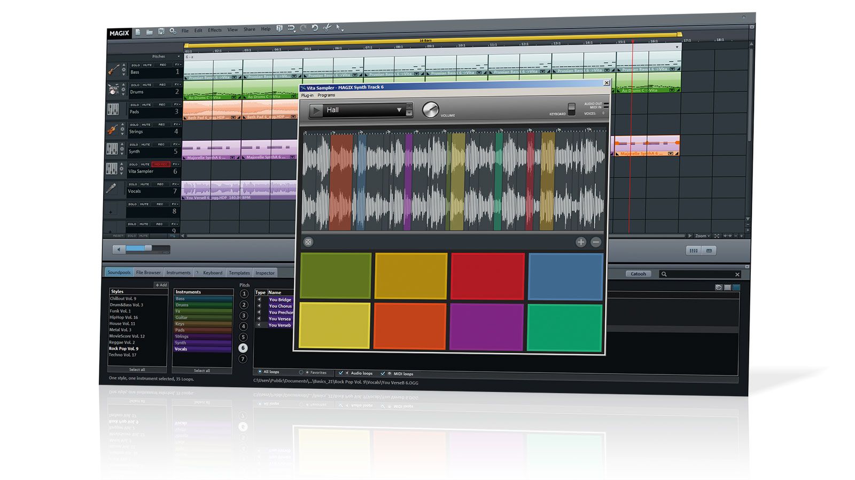Open the Programs menu in Vita Sampler
This screenshot has height=480, width=855.
pyautogui.click(x=326, y=95)
